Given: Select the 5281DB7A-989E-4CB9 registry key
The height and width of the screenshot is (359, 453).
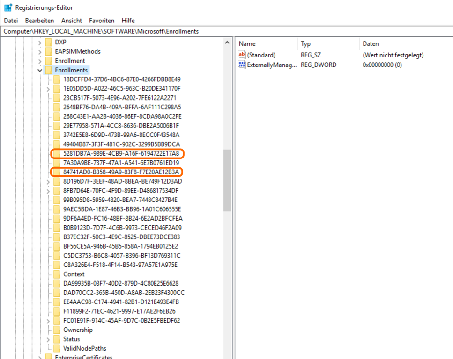Looking at the screenshot, I should tap(121, 153).
